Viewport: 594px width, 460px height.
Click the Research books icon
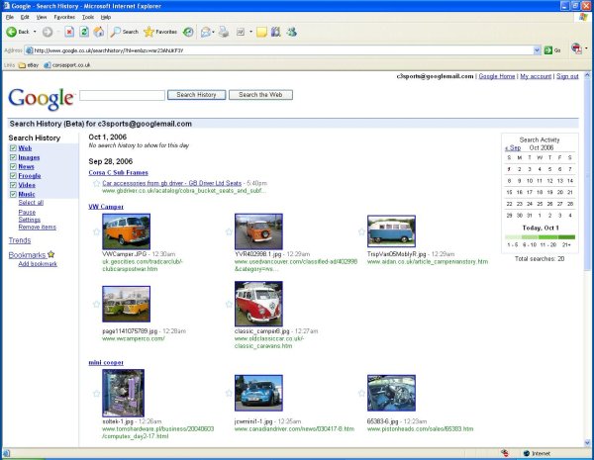(276, 33)
